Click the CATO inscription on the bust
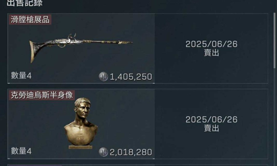The image size is (277, 166). [81, 139]
